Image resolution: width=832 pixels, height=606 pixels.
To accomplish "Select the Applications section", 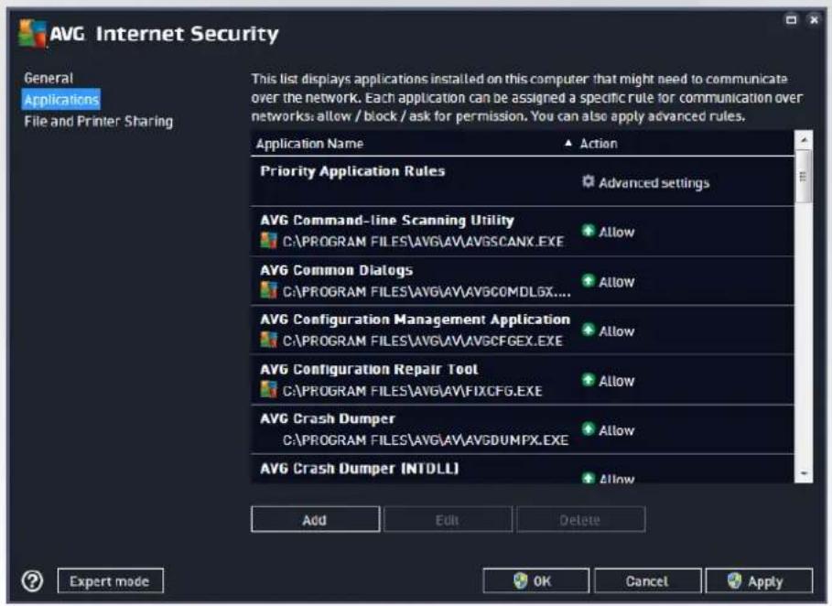I will [61, 99].
